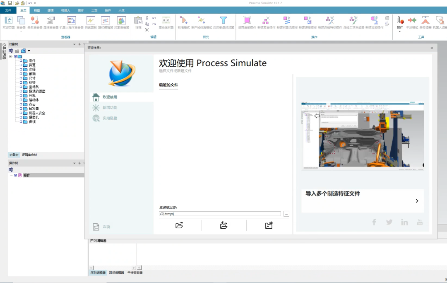Screen dimensions: 447x283
Task: Toggle visibility box of 标签 folder
Action: pos(21,82)
